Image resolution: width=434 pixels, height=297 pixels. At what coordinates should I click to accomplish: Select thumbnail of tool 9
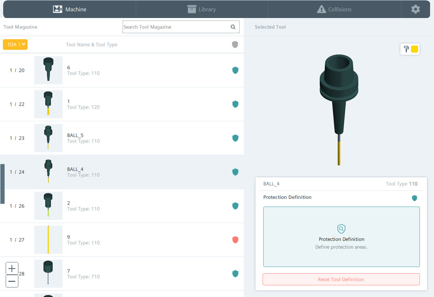click(x=48, y=240)
